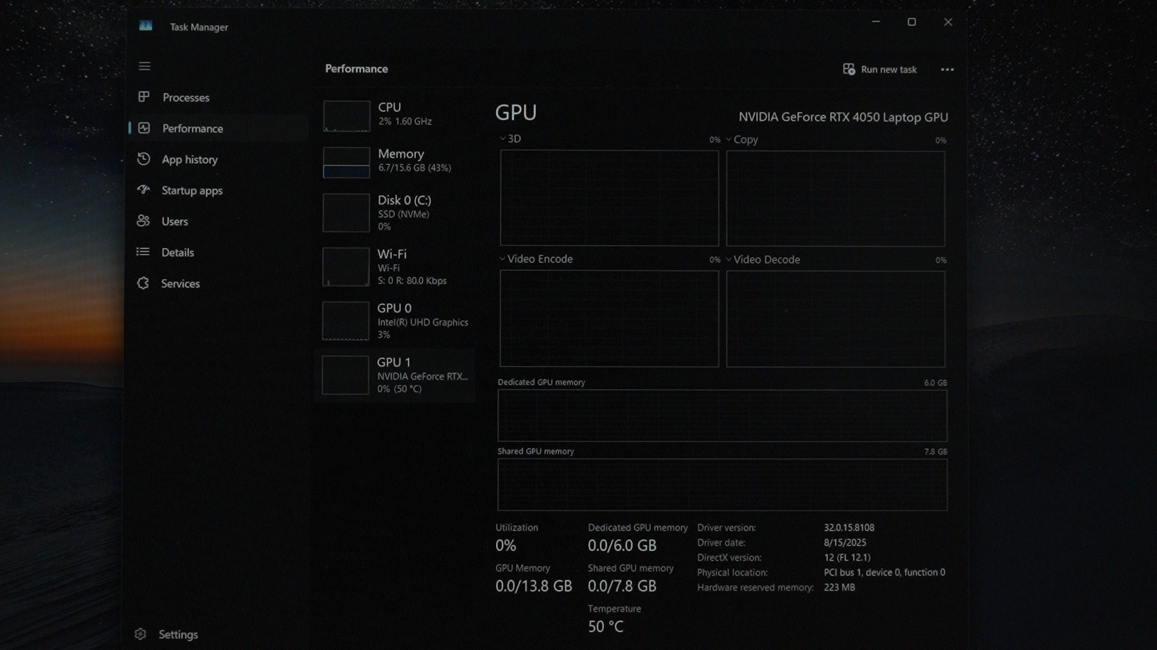Image resolution: width=1157 pixels, height=650 pixels.
Task: Click the Services puzzle icon
Action: (143, 283)
